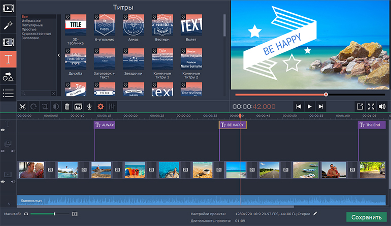Edit project settings pencil icon
The height and width of the screenshot is (226, 391).
[x=315, y=214]
